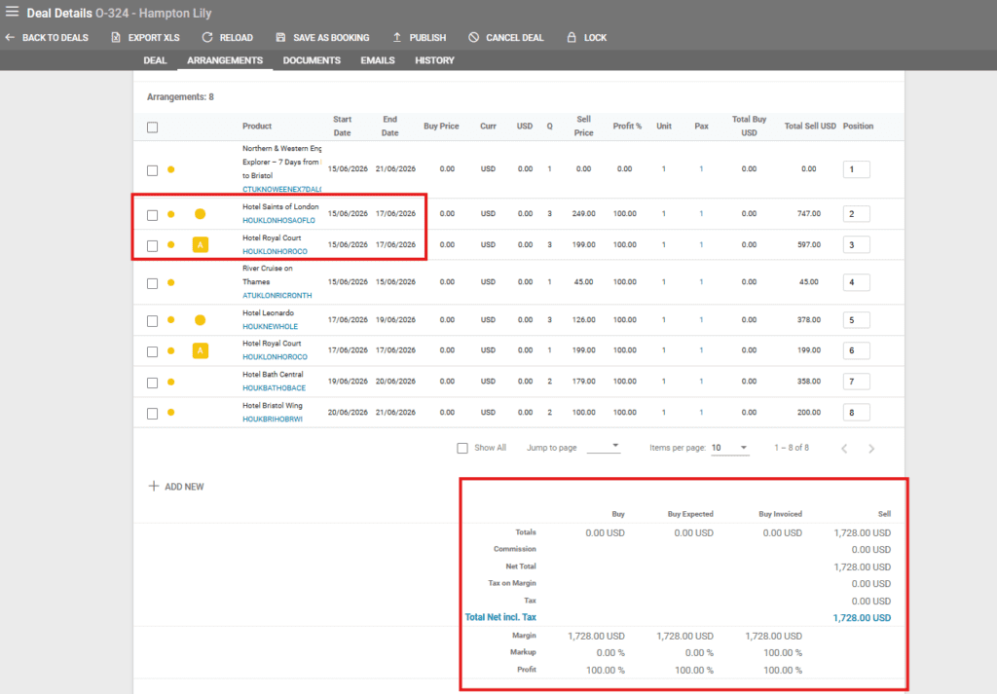Viewport: 997px width, 694px height.
Task: Click the Position field for River Cruise
Action: 856,283
